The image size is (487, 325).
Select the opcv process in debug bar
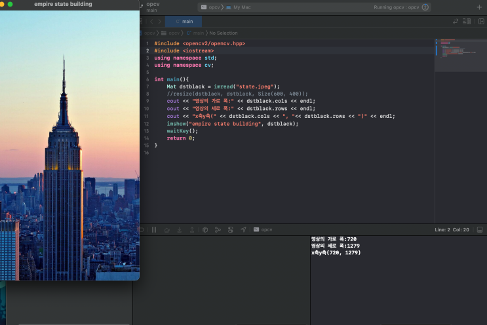263,230
